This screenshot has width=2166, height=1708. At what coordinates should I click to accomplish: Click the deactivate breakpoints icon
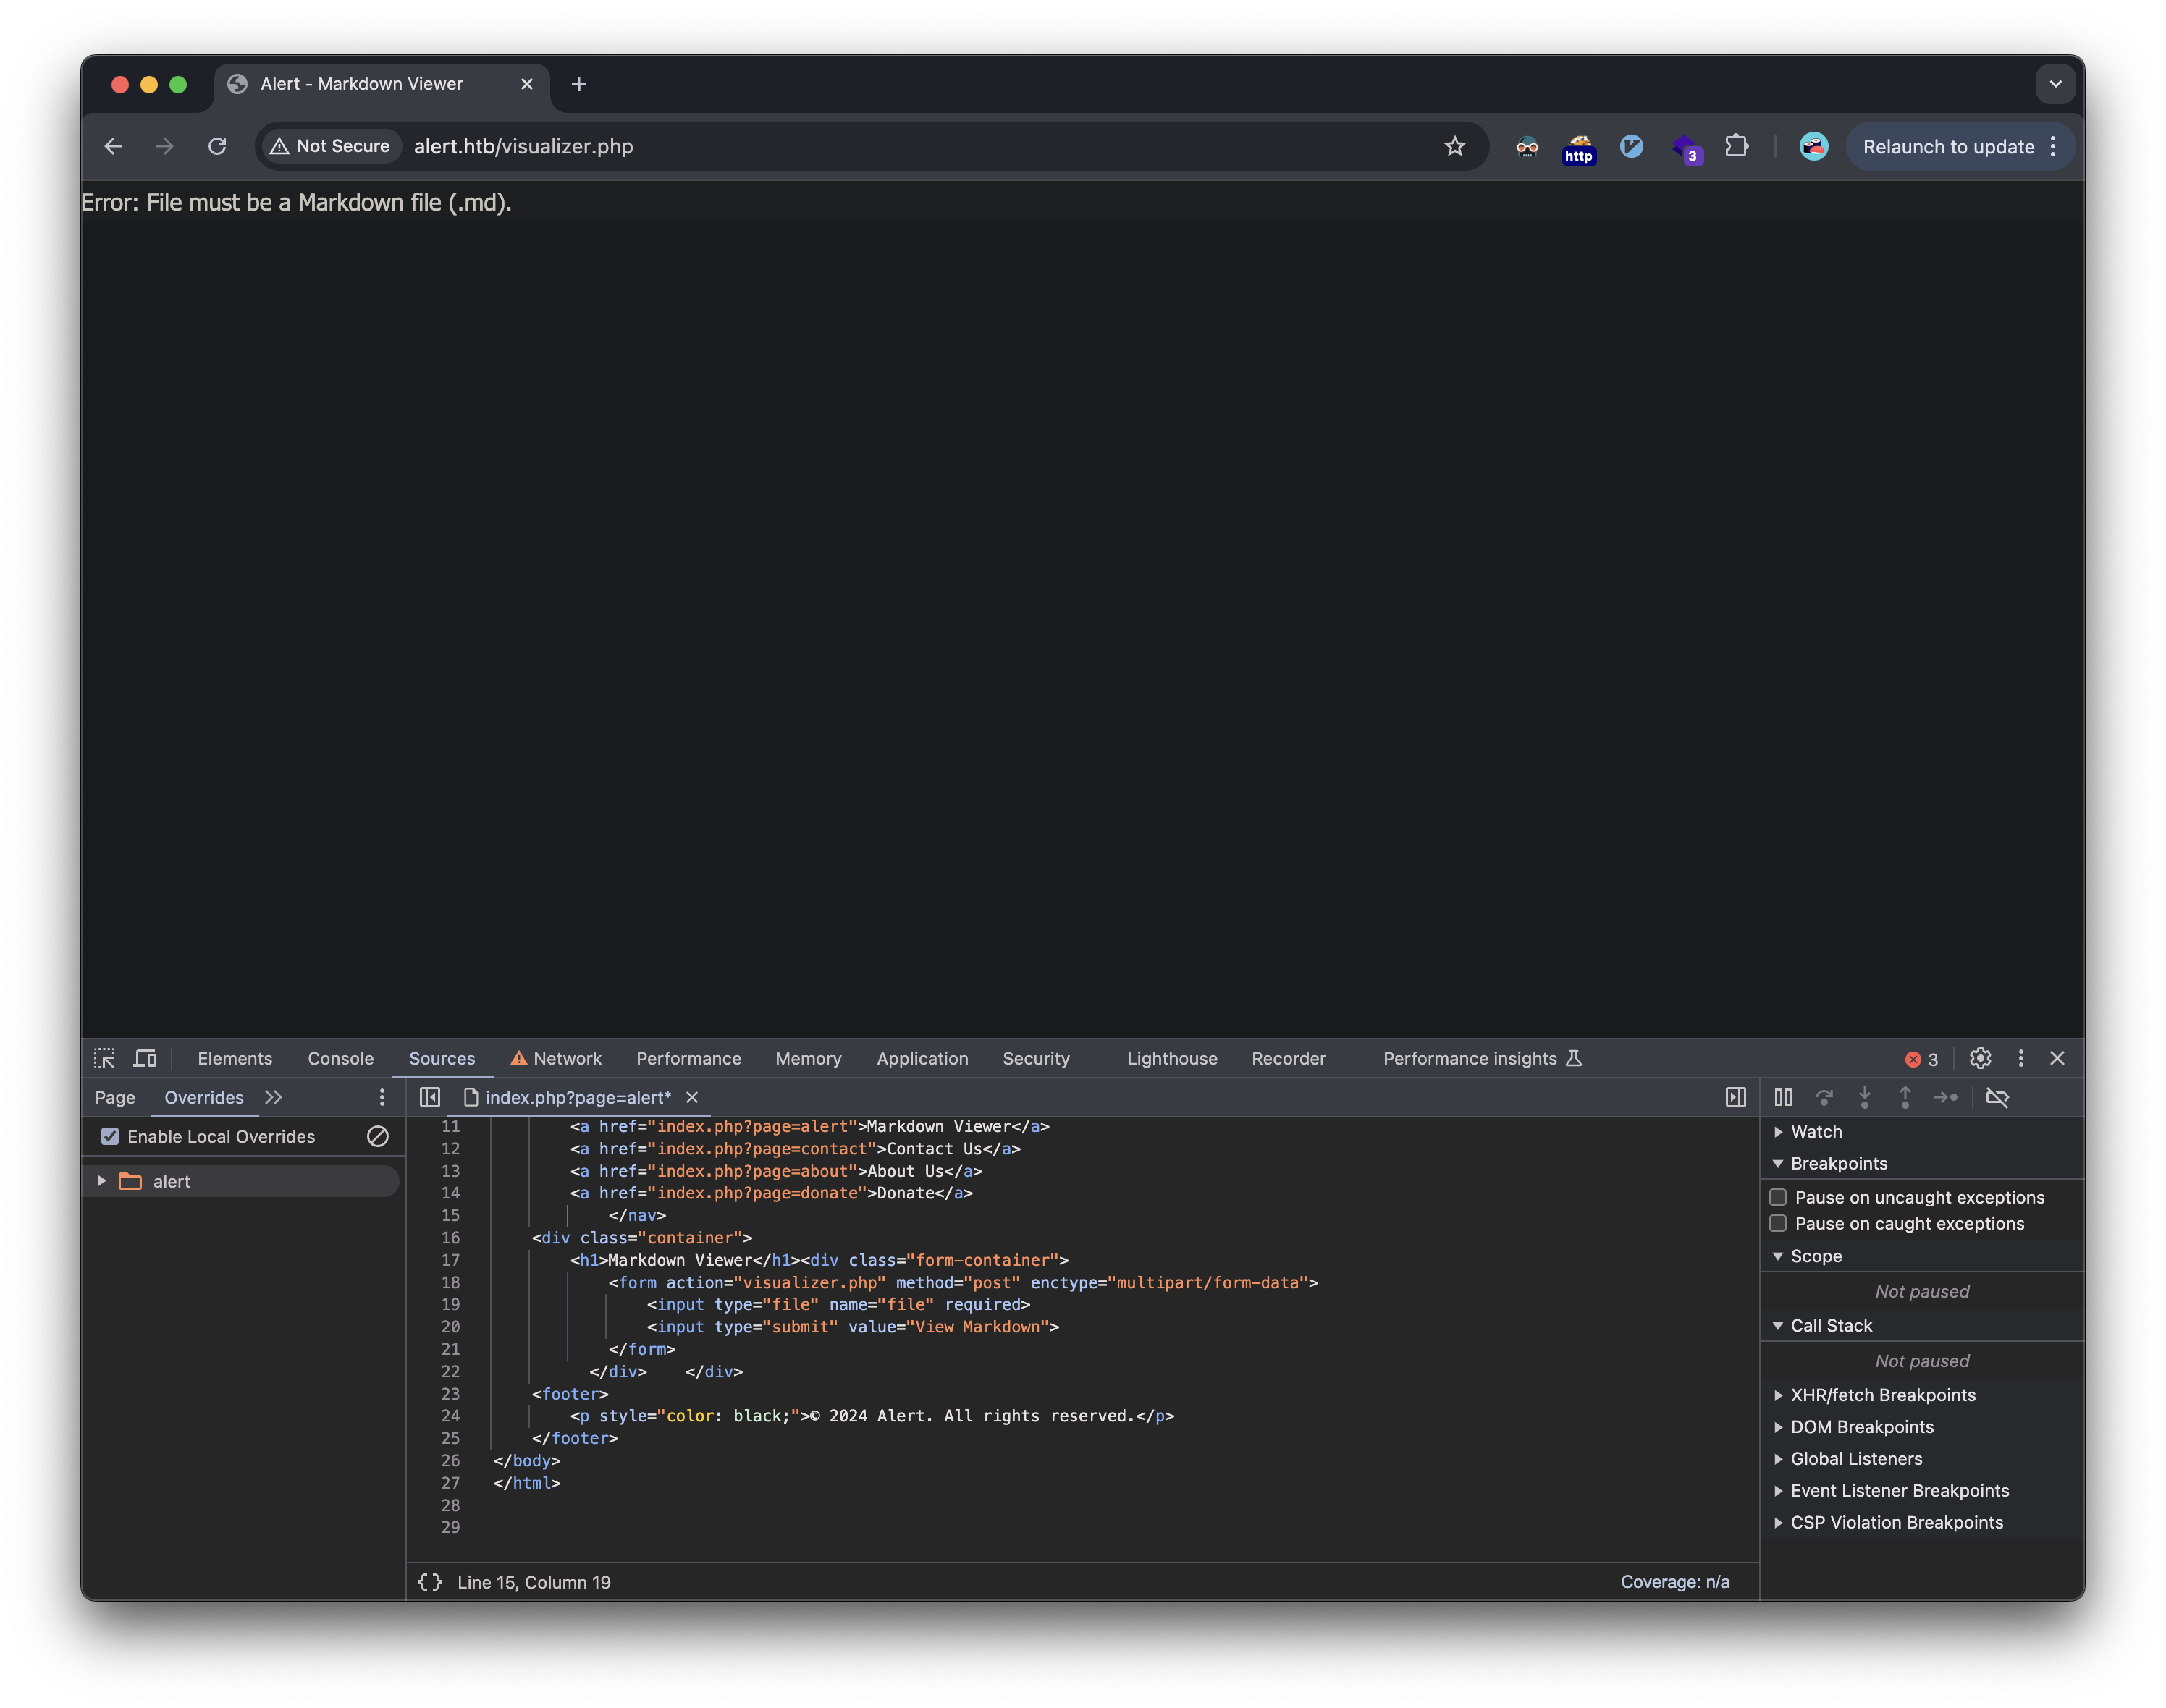(1997, 1097)
